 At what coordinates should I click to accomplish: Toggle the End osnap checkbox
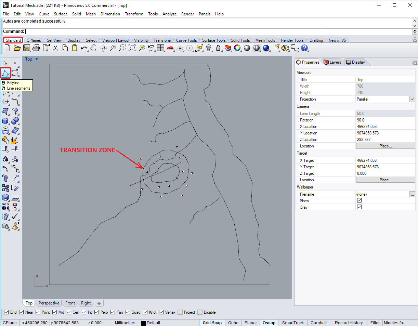6,312
